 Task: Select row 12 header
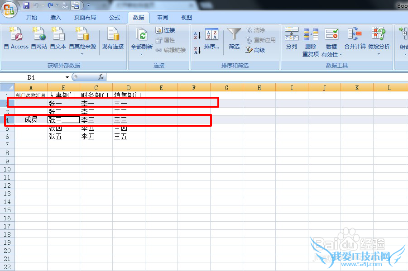click(7, 185)
